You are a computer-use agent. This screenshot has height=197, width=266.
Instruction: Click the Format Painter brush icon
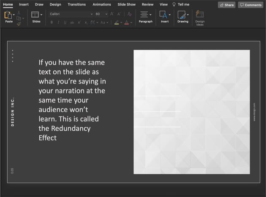[x=19, y=24]
